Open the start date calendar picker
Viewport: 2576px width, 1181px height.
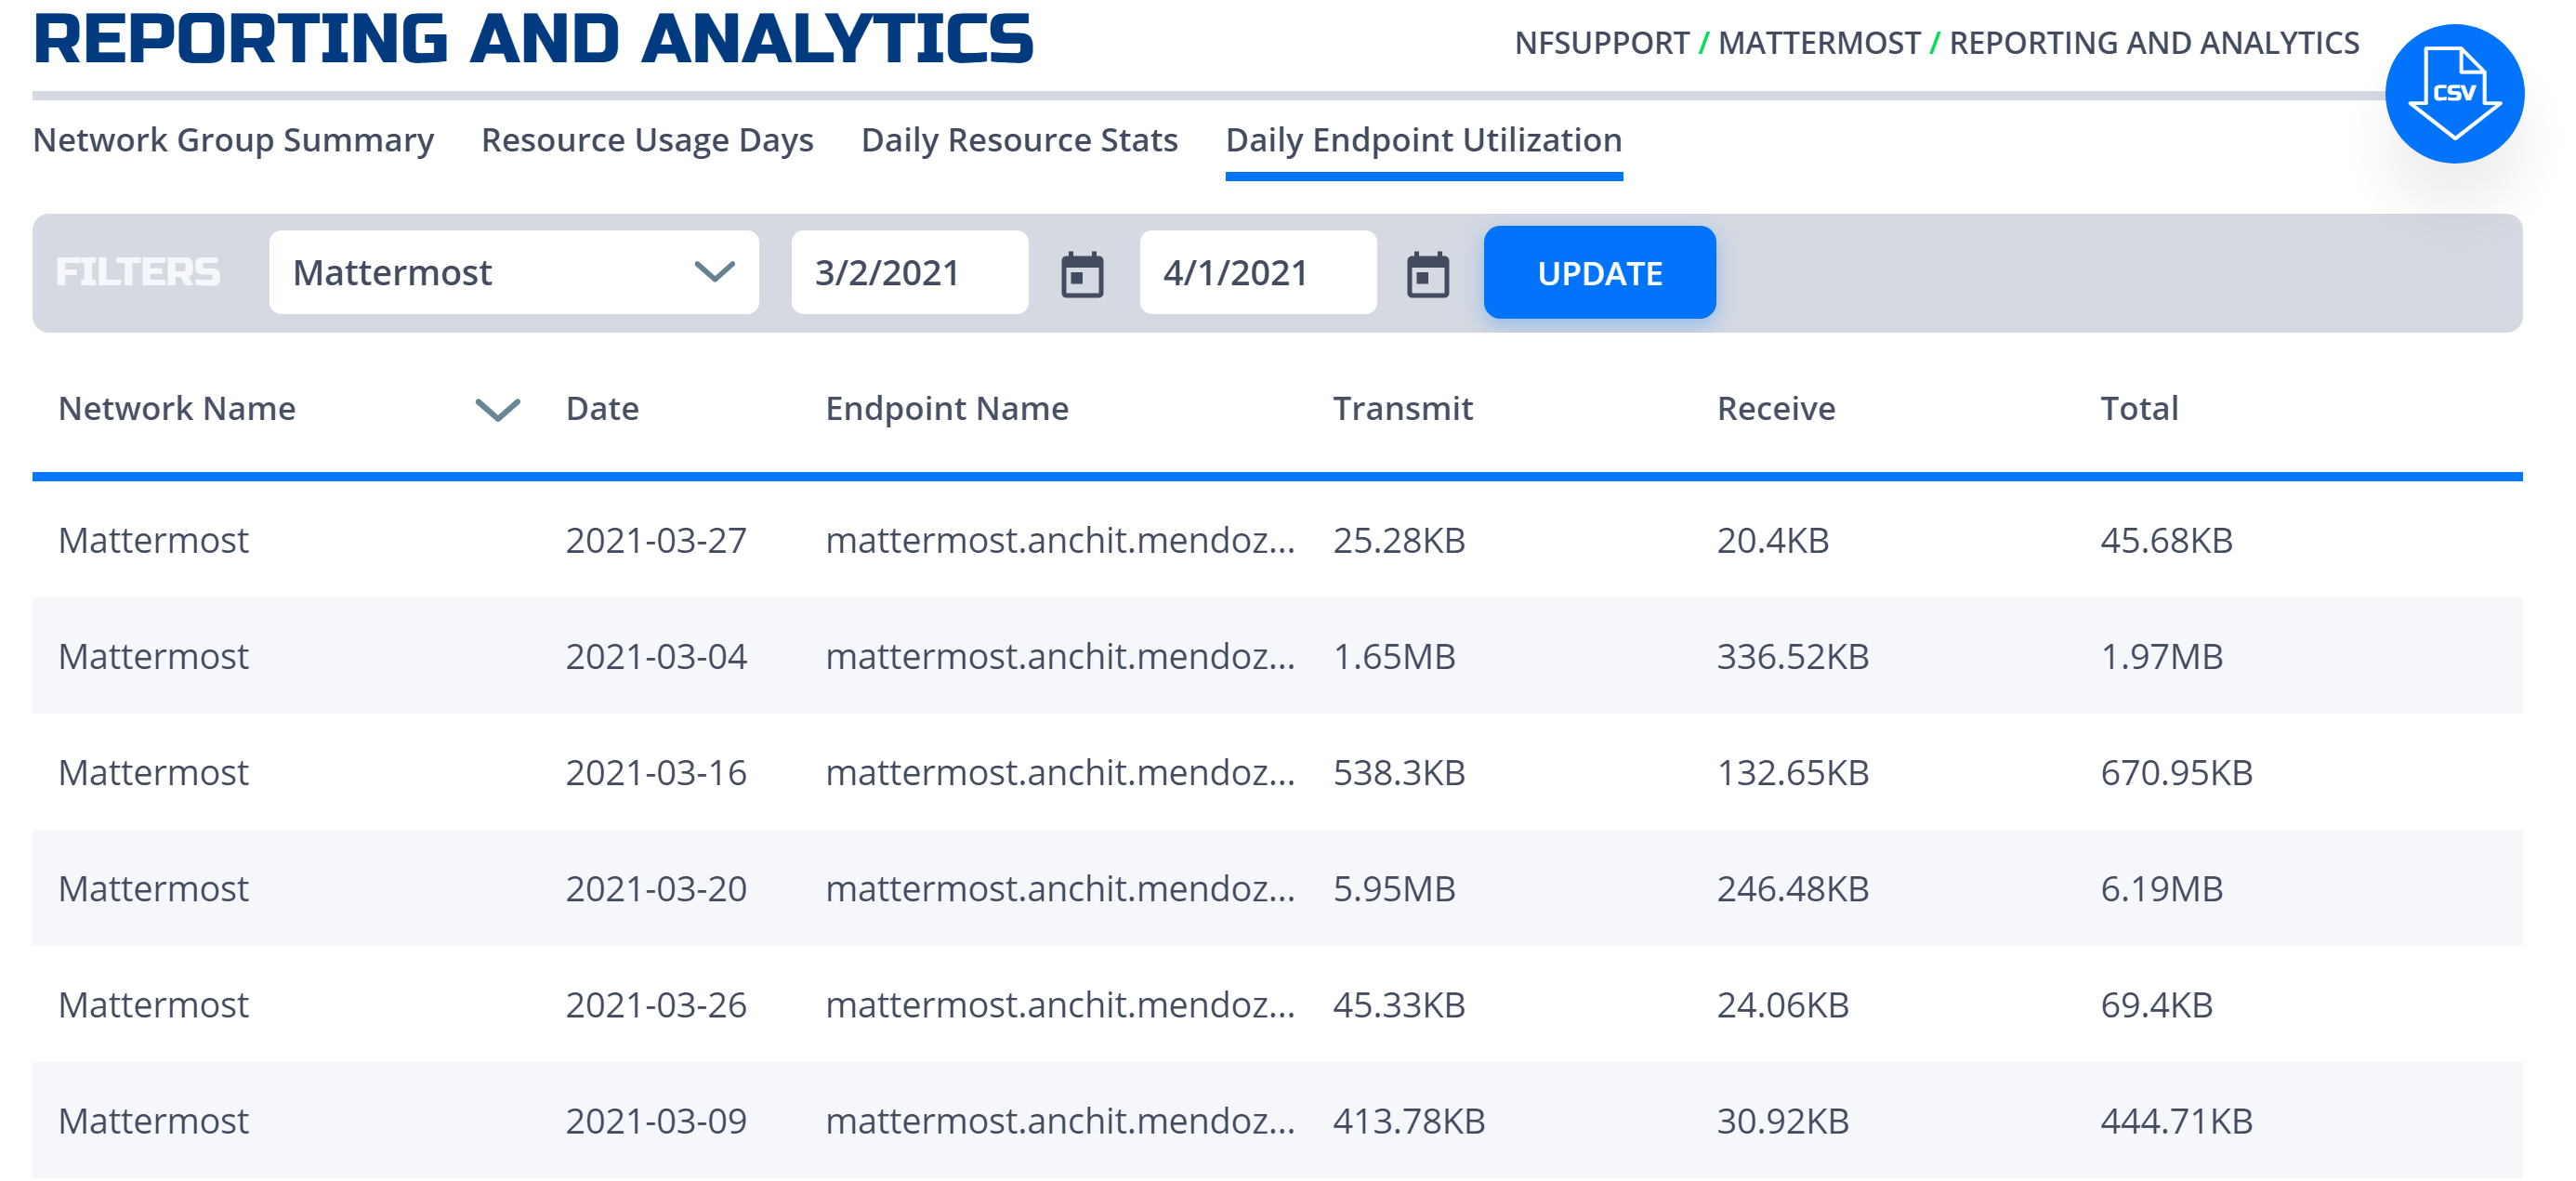(1081, 274)
